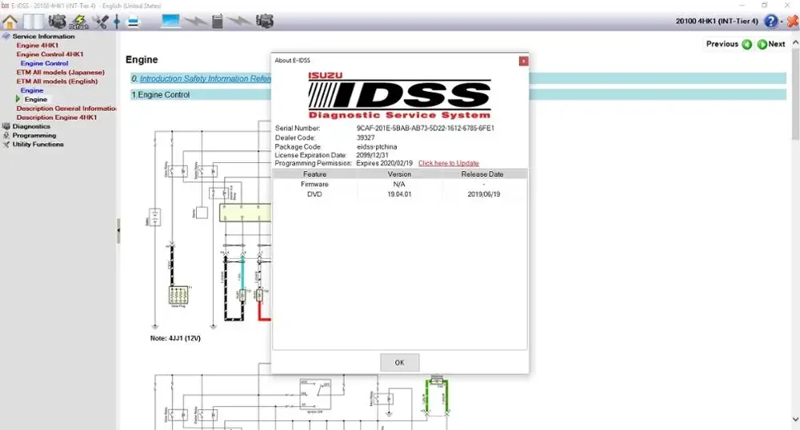
Task: Click the interface module device icon
Action: coord(218,22)
